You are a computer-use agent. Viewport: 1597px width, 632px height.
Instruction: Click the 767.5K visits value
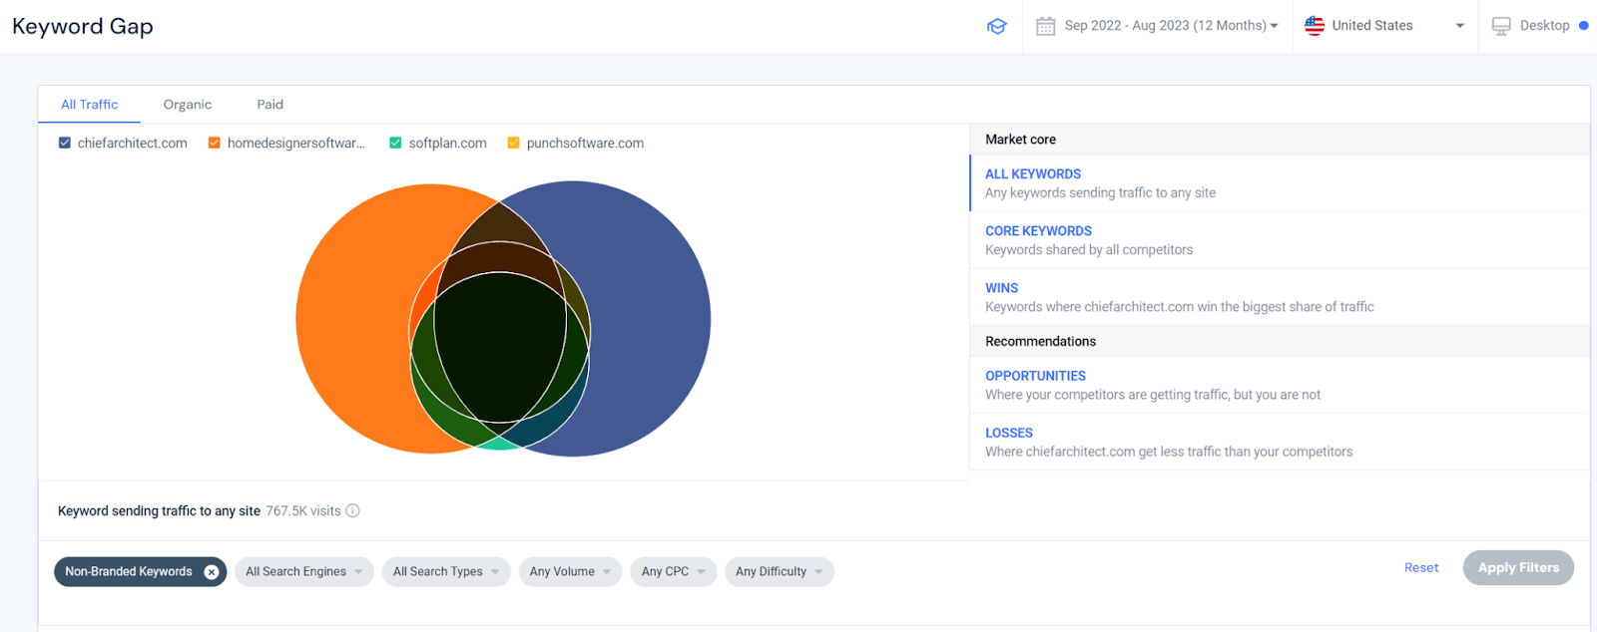point(303,510)
